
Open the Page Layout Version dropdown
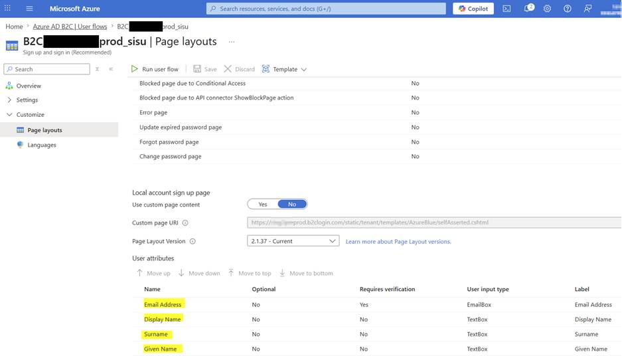(x=293, y=241)
